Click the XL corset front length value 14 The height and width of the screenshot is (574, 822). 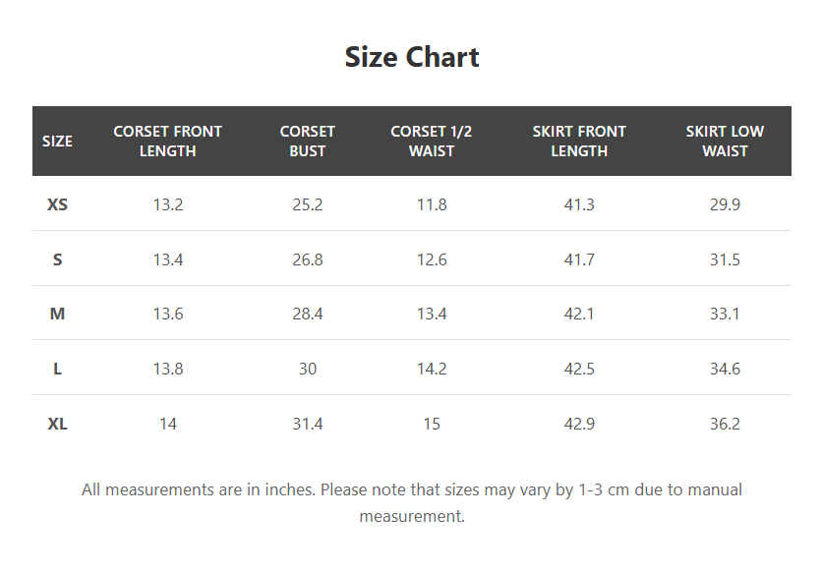tap(167, 424)
